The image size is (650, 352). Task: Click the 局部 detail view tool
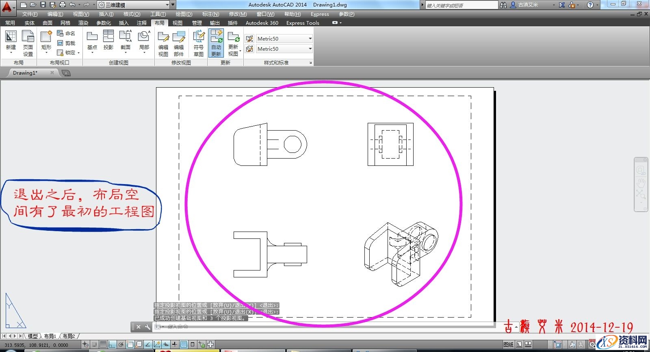click(x=144, y=41)
